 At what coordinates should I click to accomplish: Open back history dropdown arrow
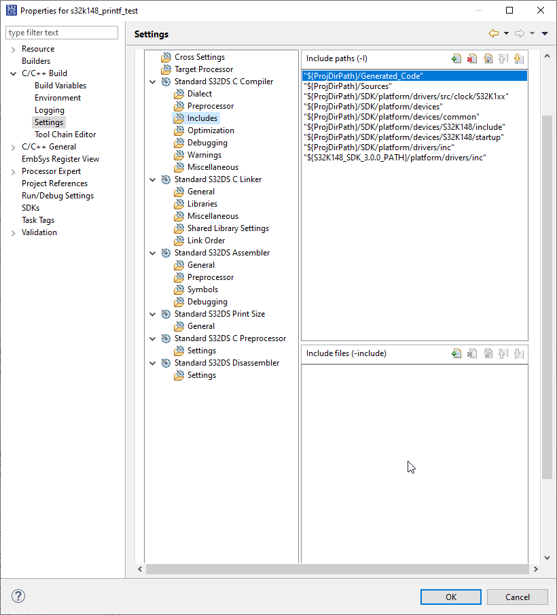click(507, 33)
